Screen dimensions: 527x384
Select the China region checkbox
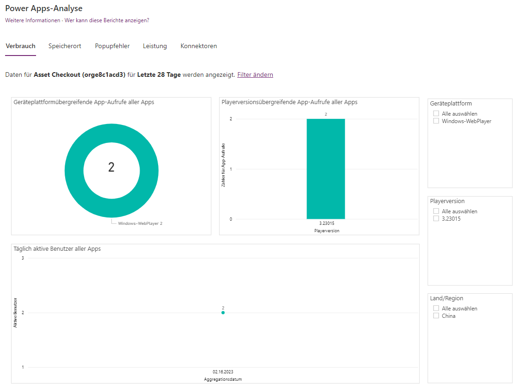[436, 316]
